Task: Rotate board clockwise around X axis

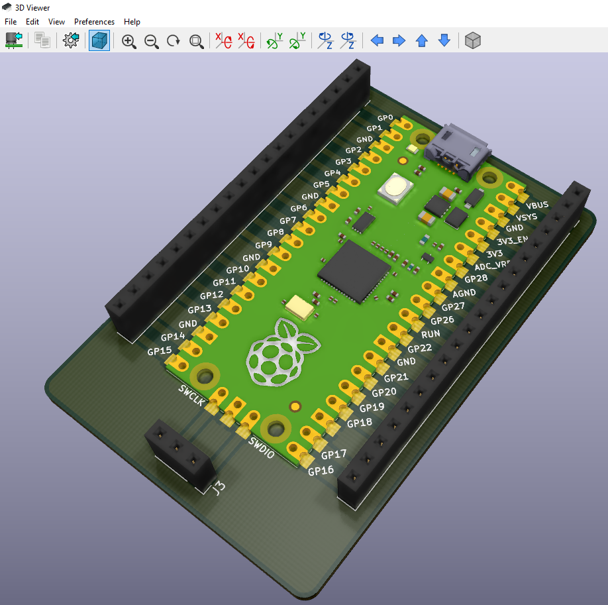Action: click(223, 40)
